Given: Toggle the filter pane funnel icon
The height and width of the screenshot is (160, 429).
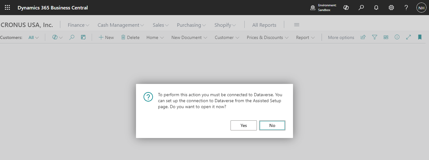Looking at the screenshot, I should click(374, 37).
